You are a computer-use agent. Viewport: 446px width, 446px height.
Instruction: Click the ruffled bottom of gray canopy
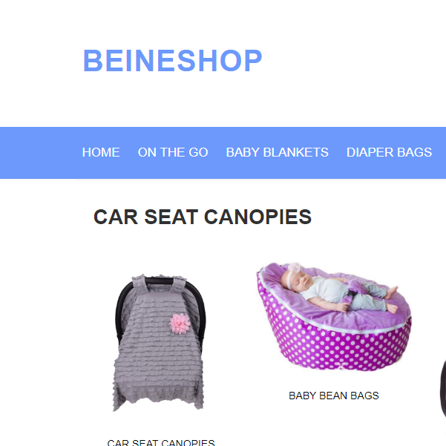pyautogui.click(x=158, y=394)
